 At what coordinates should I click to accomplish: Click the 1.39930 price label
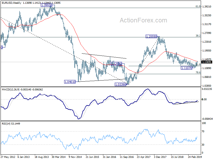pos(46,5)
